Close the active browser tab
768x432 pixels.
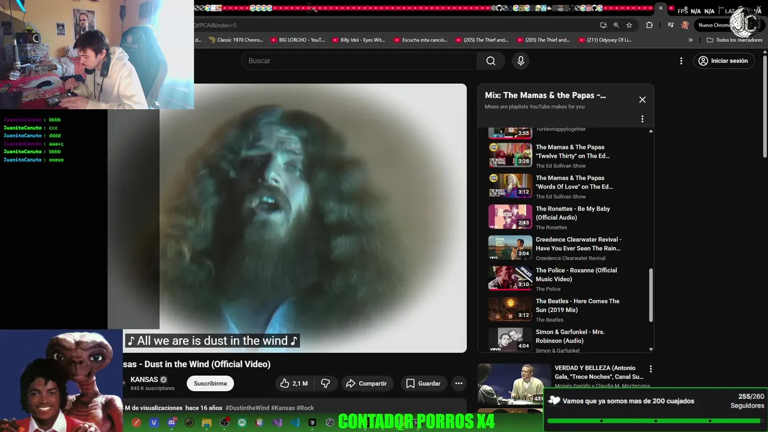[661, 8]
